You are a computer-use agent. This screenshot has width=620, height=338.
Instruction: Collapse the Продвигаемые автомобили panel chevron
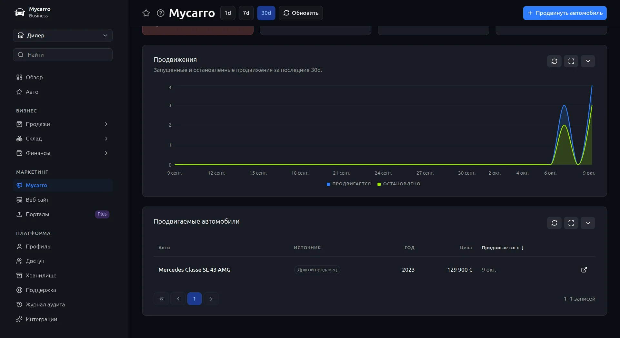tap(588, 223)
